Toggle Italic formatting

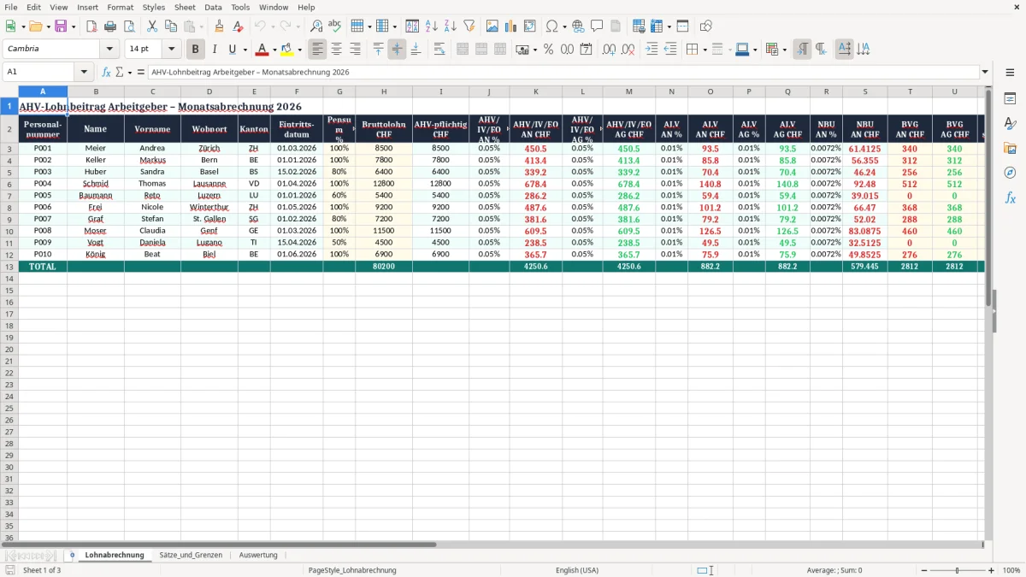(x=215, y=50)
